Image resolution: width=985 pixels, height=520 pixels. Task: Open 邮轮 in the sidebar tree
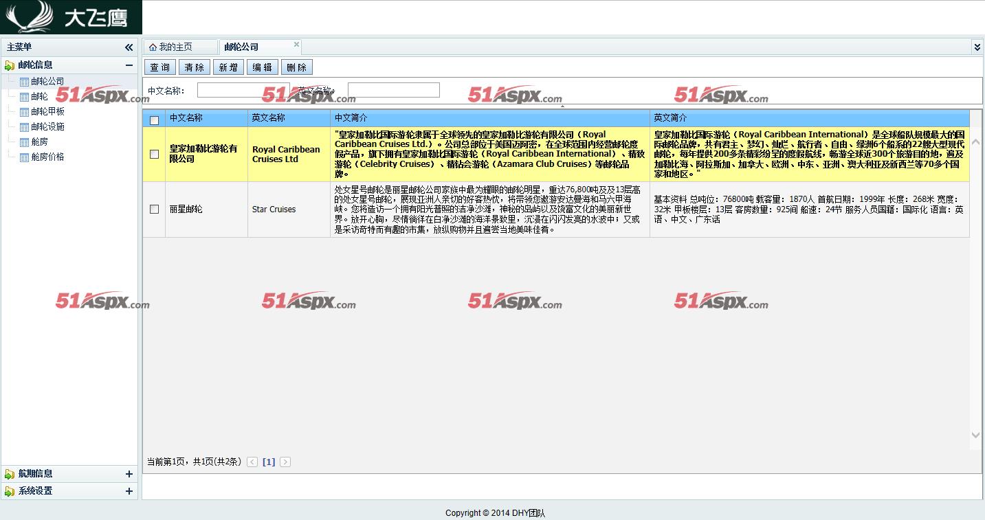(x=39, y=97)
